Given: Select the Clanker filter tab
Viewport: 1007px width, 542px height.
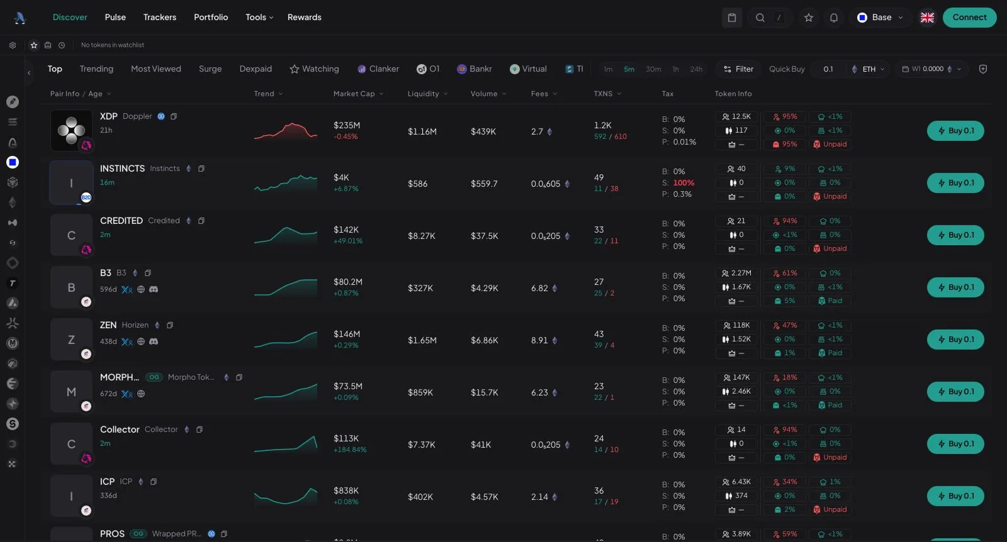Looking at the screenshot, I should click(x=378, y=69).
